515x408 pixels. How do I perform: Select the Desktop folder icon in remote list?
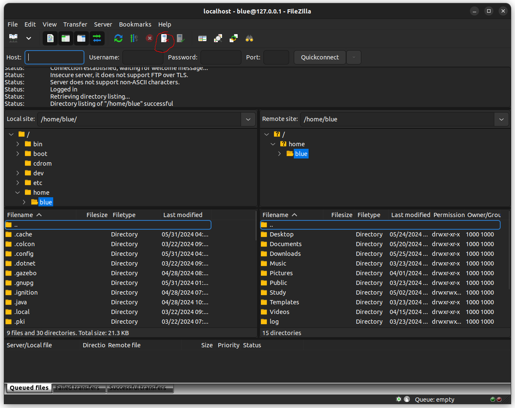(x=264, y=234)
